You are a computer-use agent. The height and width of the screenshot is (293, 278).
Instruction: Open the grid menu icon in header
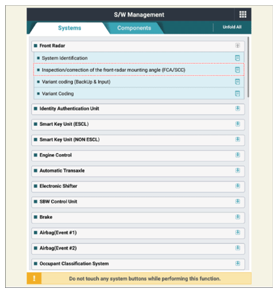[242, 14]
